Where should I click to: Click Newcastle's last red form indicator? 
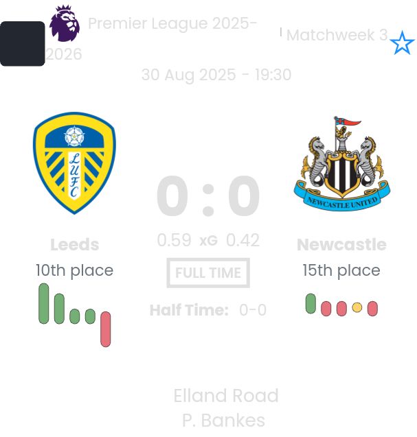tap(372, 309)
